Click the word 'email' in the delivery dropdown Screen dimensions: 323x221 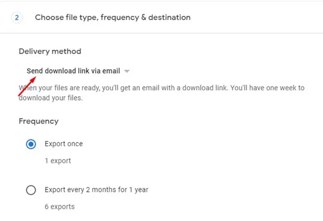point(111,71)
